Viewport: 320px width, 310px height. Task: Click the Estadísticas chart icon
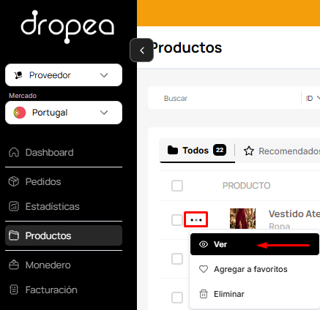coord(14,206)
